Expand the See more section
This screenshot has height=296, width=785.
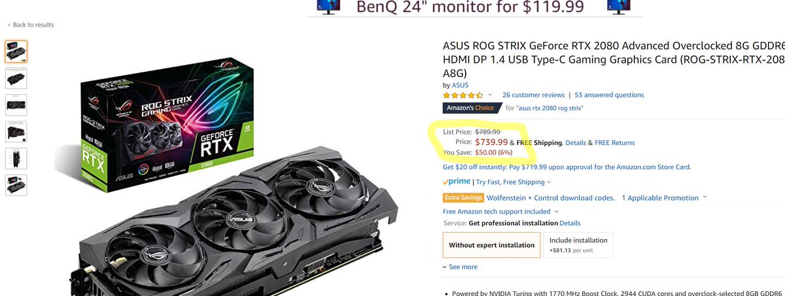[x=460, y=267]
